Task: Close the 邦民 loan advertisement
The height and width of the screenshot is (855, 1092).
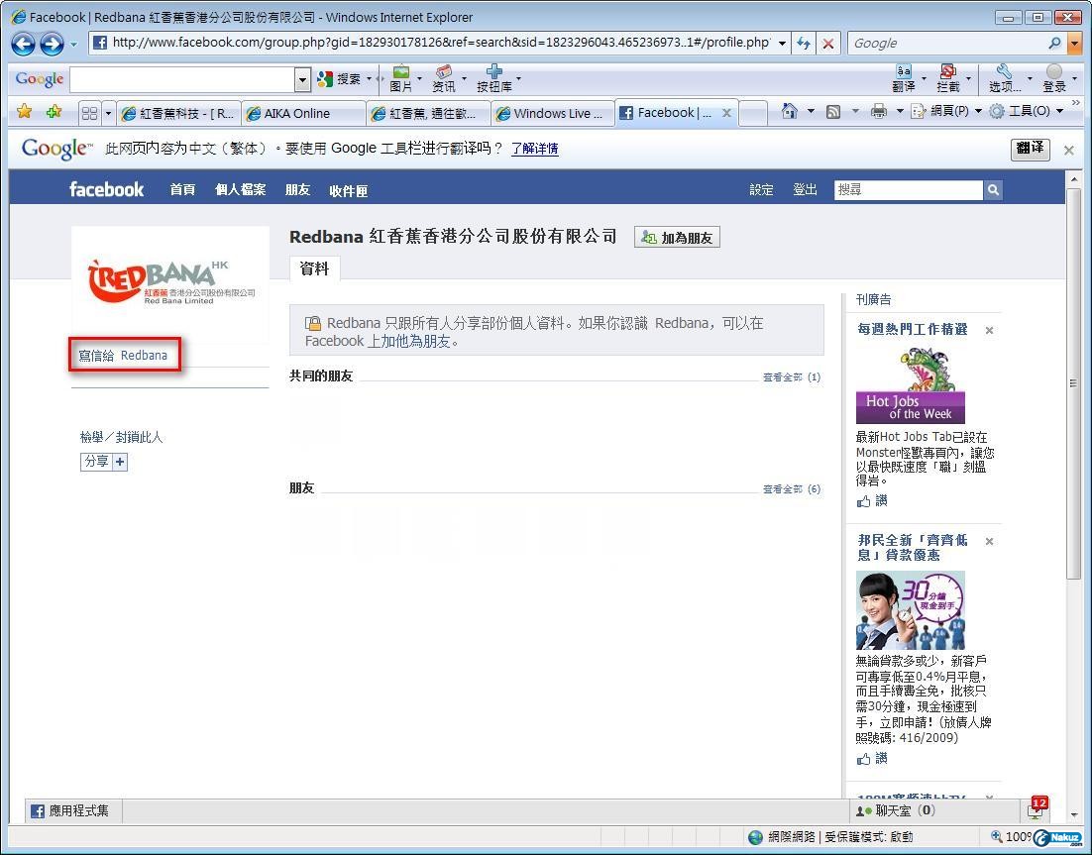Action: 989,541
